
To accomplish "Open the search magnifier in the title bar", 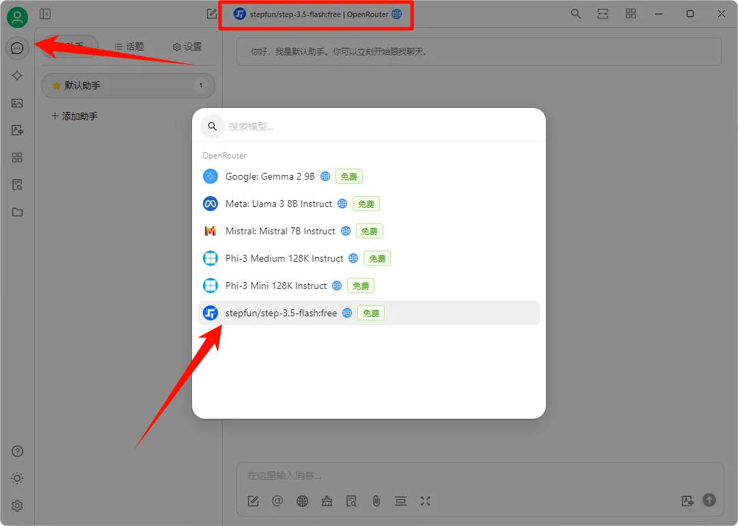I will (575, 14).
